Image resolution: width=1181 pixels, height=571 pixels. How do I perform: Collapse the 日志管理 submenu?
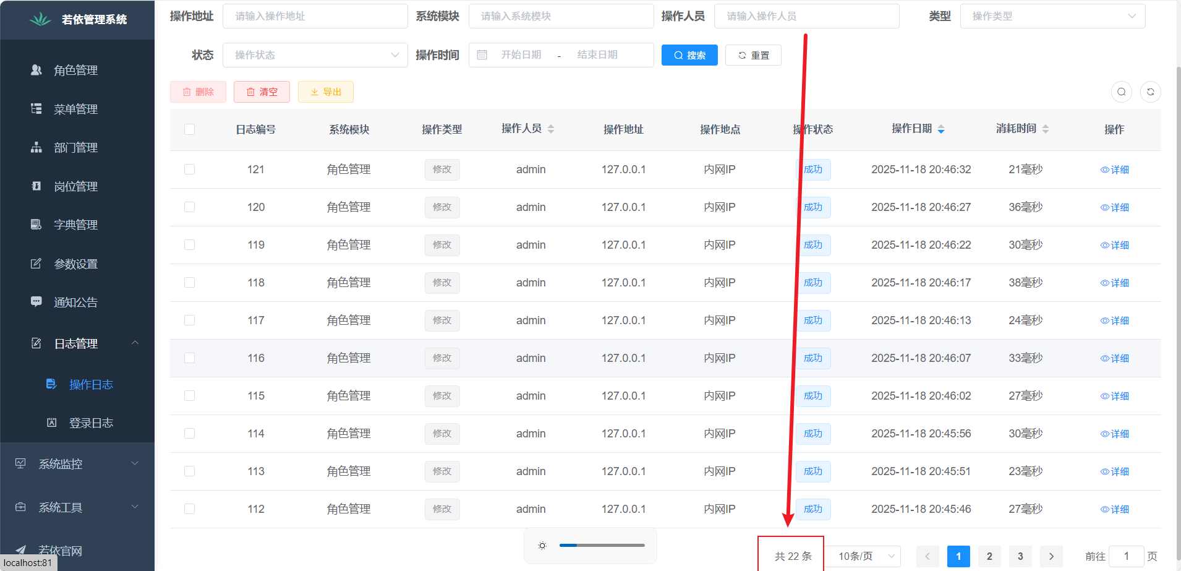[135, 343]
